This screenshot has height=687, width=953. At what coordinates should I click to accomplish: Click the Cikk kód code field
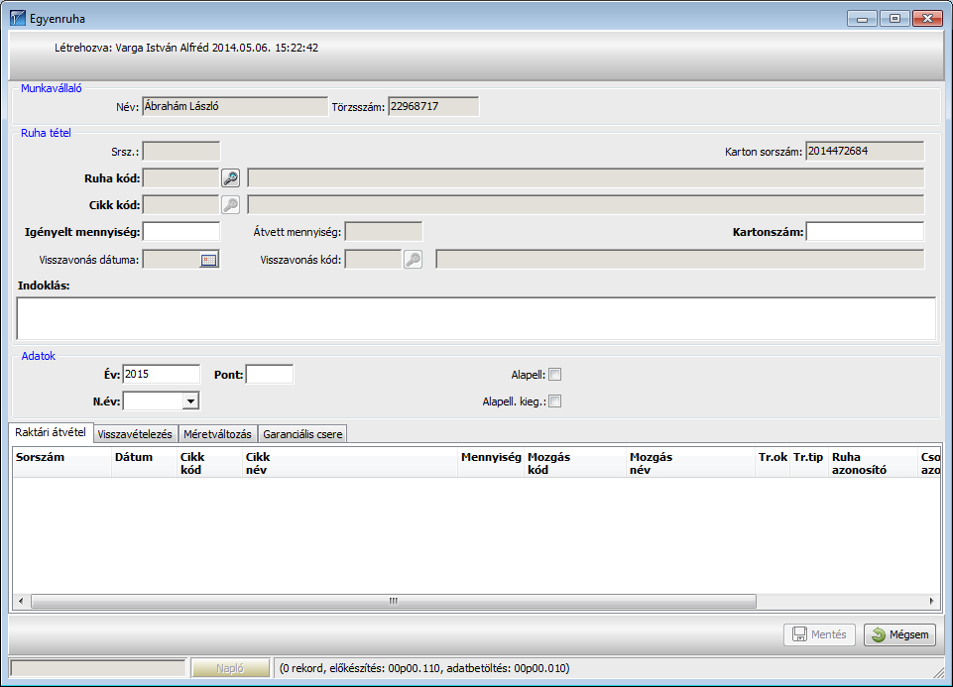tap(180, 204)
